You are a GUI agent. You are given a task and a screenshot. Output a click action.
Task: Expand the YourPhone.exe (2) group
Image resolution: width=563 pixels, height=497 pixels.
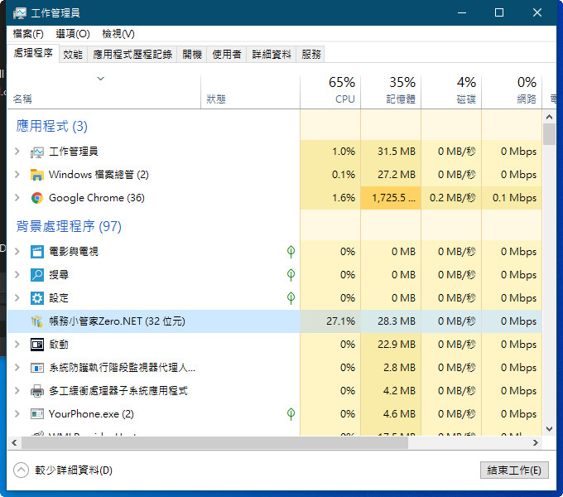point(17,413)
